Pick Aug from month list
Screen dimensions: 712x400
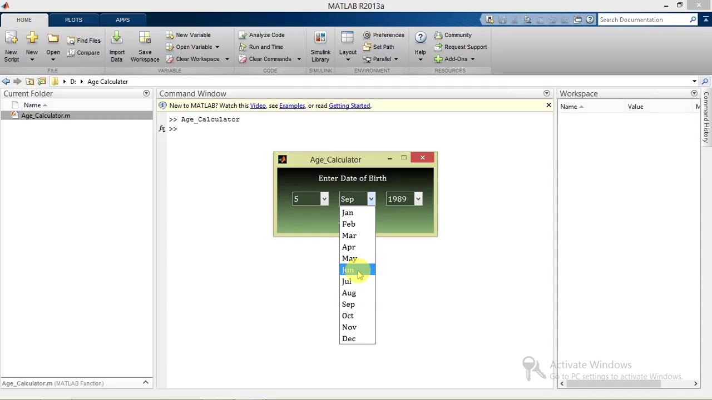pyautogui.click(x=357, y=293)
